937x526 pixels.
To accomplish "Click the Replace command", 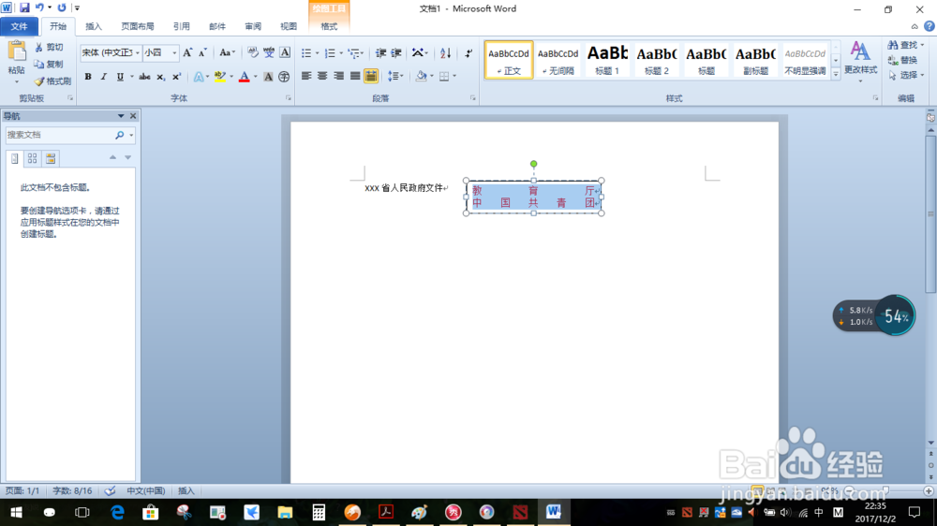I will pos(903,60).
